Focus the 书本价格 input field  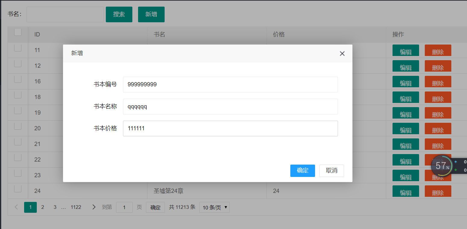coord(230,128)
